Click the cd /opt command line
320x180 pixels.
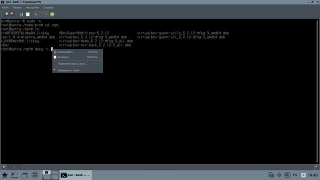(51, 25)
